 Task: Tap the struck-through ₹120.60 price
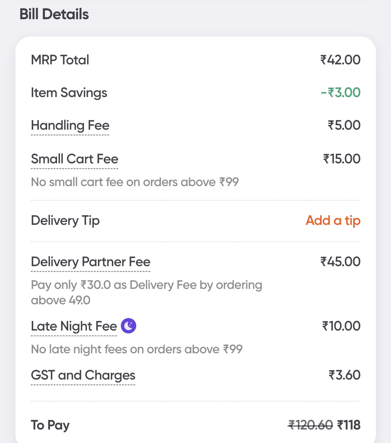pyautogui.click(x=310, y=425)
